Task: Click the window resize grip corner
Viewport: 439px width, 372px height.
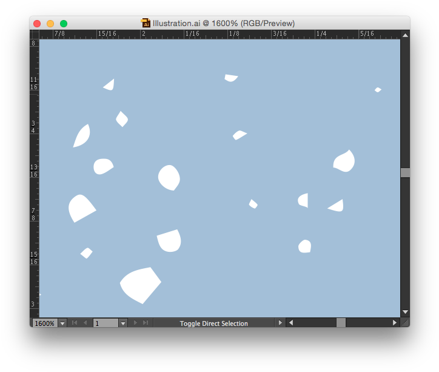Action: click(x=405, y=323)
